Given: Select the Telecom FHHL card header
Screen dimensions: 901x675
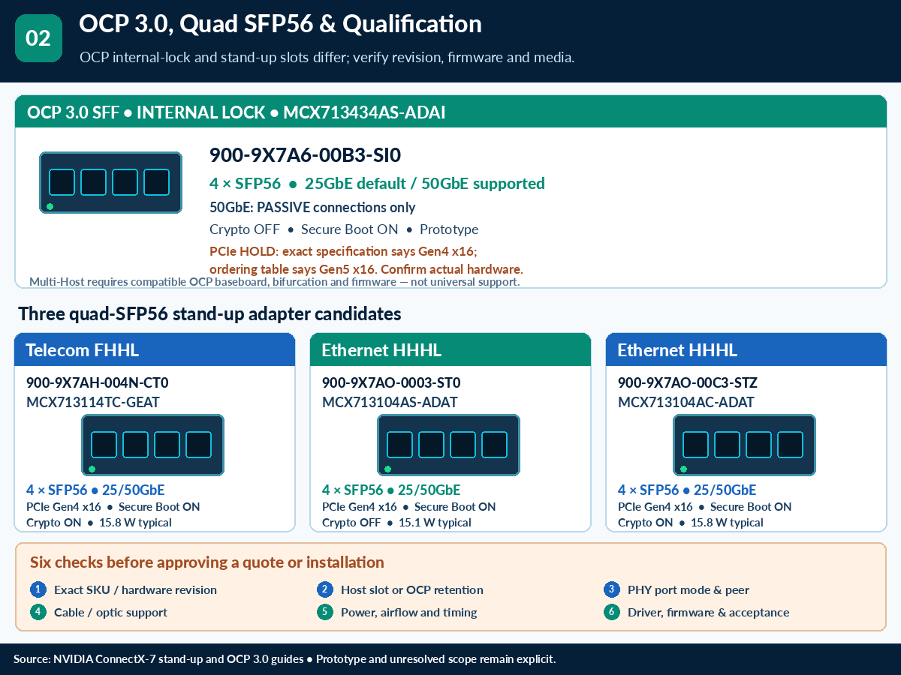Looking at the screenshot, I should point(155,350).
